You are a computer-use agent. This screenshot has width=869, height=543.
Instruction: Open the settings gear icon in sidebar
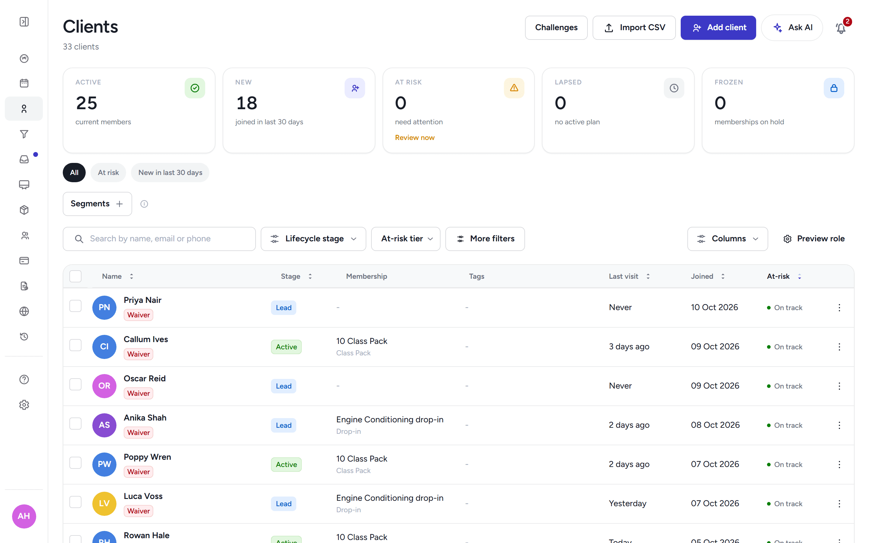[24, 405]
